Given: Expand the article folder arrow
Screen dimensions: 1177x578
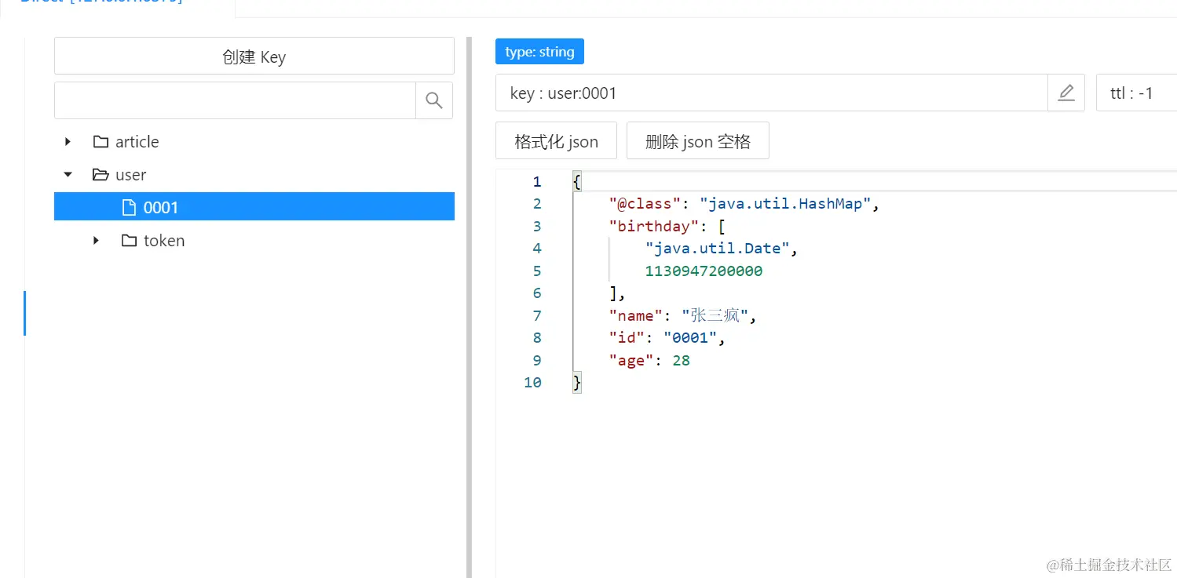Looking at the screenshot, I should [68, 142].
